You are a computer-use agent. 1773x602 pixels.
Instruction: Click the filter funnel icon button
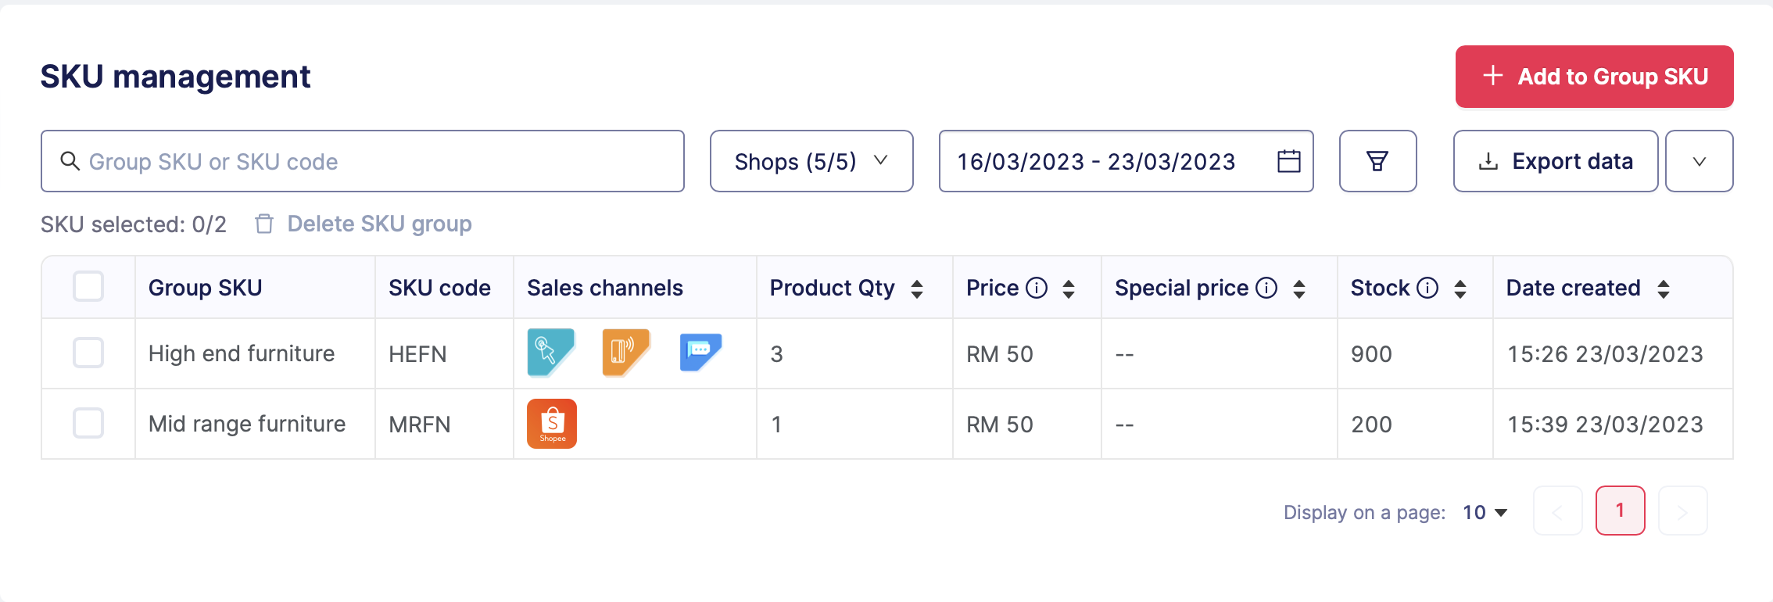(x=1377, y=161)
